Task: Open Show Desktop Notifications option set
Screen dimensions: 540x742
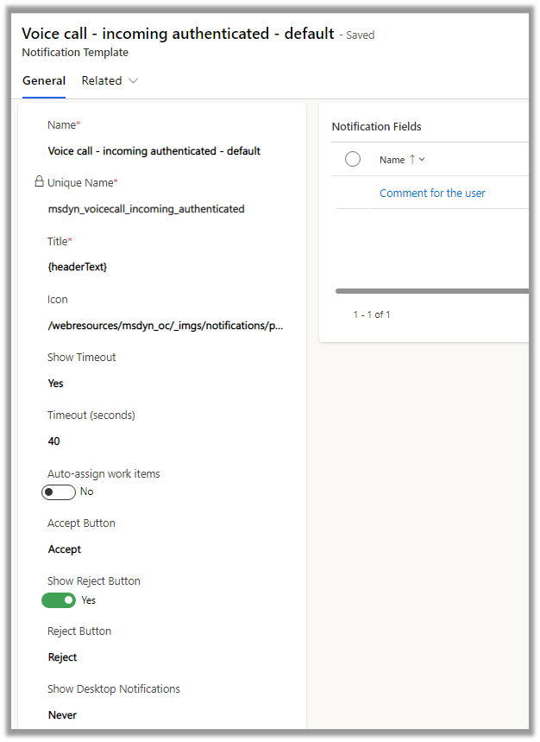Action: point(164,715)
